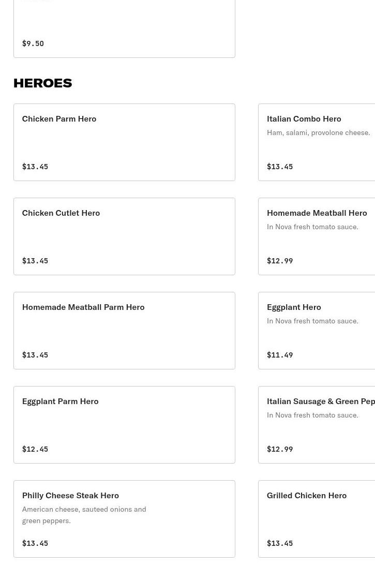Click the Chicken Cutlet Hero title

pyautogui.click(x=61, y=213)
